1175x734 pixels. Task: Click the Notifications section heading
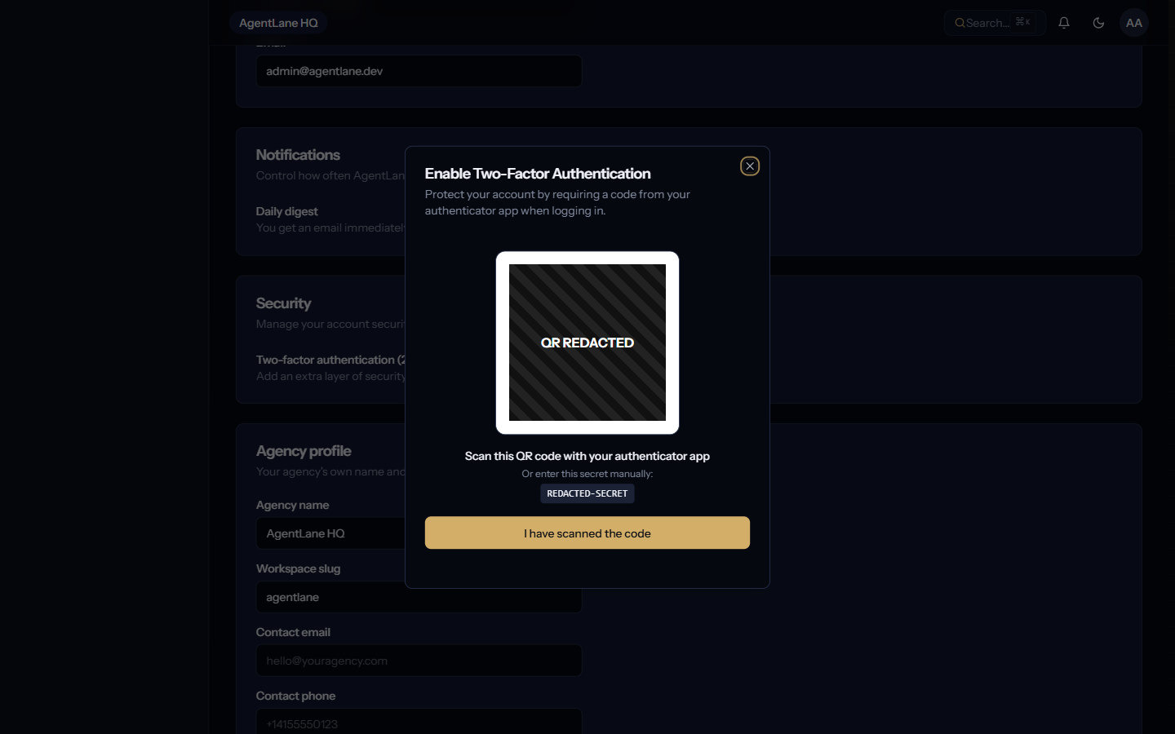tap(298, 155)
